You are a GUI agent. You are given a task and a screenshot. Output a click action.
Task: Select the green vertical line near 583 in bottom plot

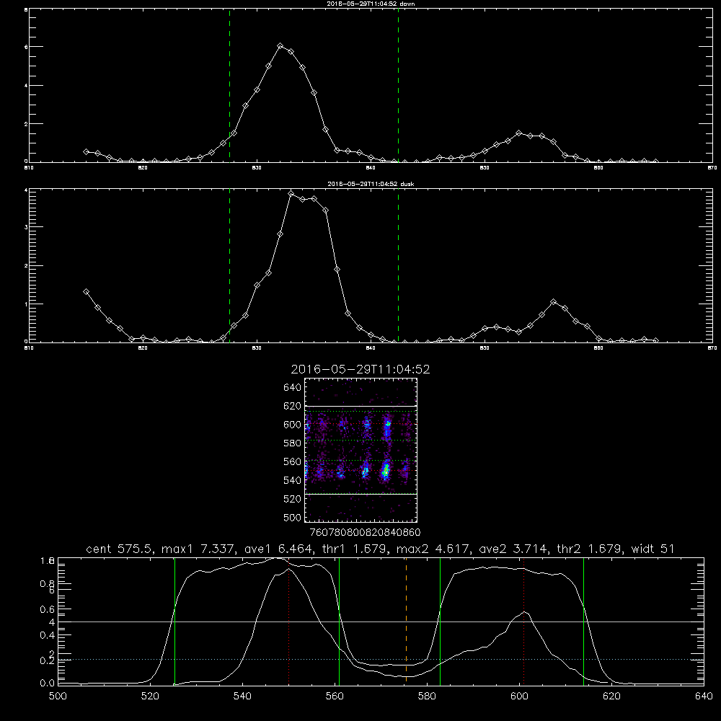coord(440,622)
